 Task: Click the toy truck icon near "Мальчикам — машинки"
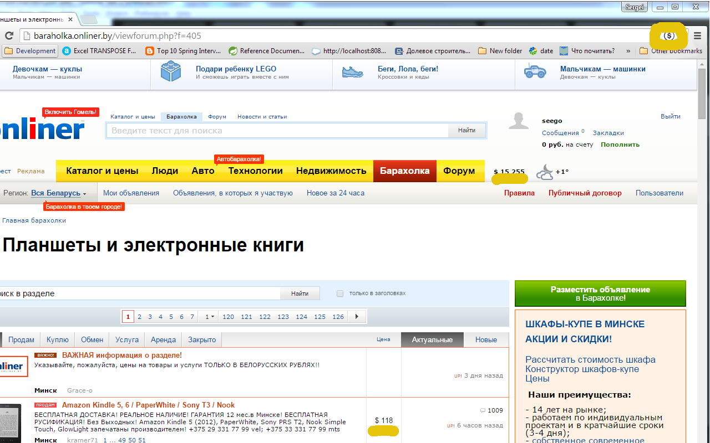pyautogui.click(x=535, y=71)
